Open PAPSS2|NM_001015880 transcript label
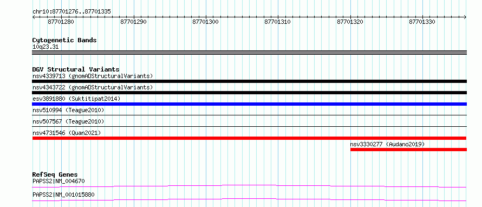This screenshot has width=482, height=207. [x=63, y=195]
